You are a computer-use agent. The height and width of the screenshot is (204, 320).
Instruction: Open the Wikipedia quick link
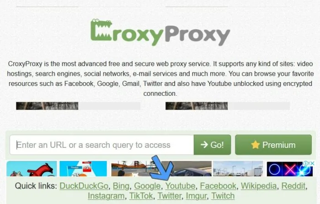pos(259,186)
